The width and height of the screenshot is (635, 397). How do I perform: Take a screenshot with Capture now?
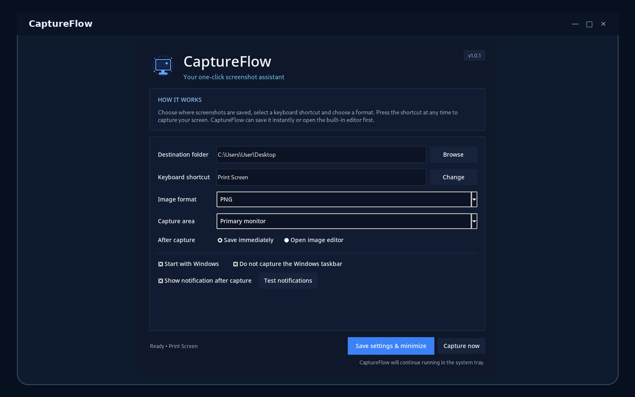(461, 346)
